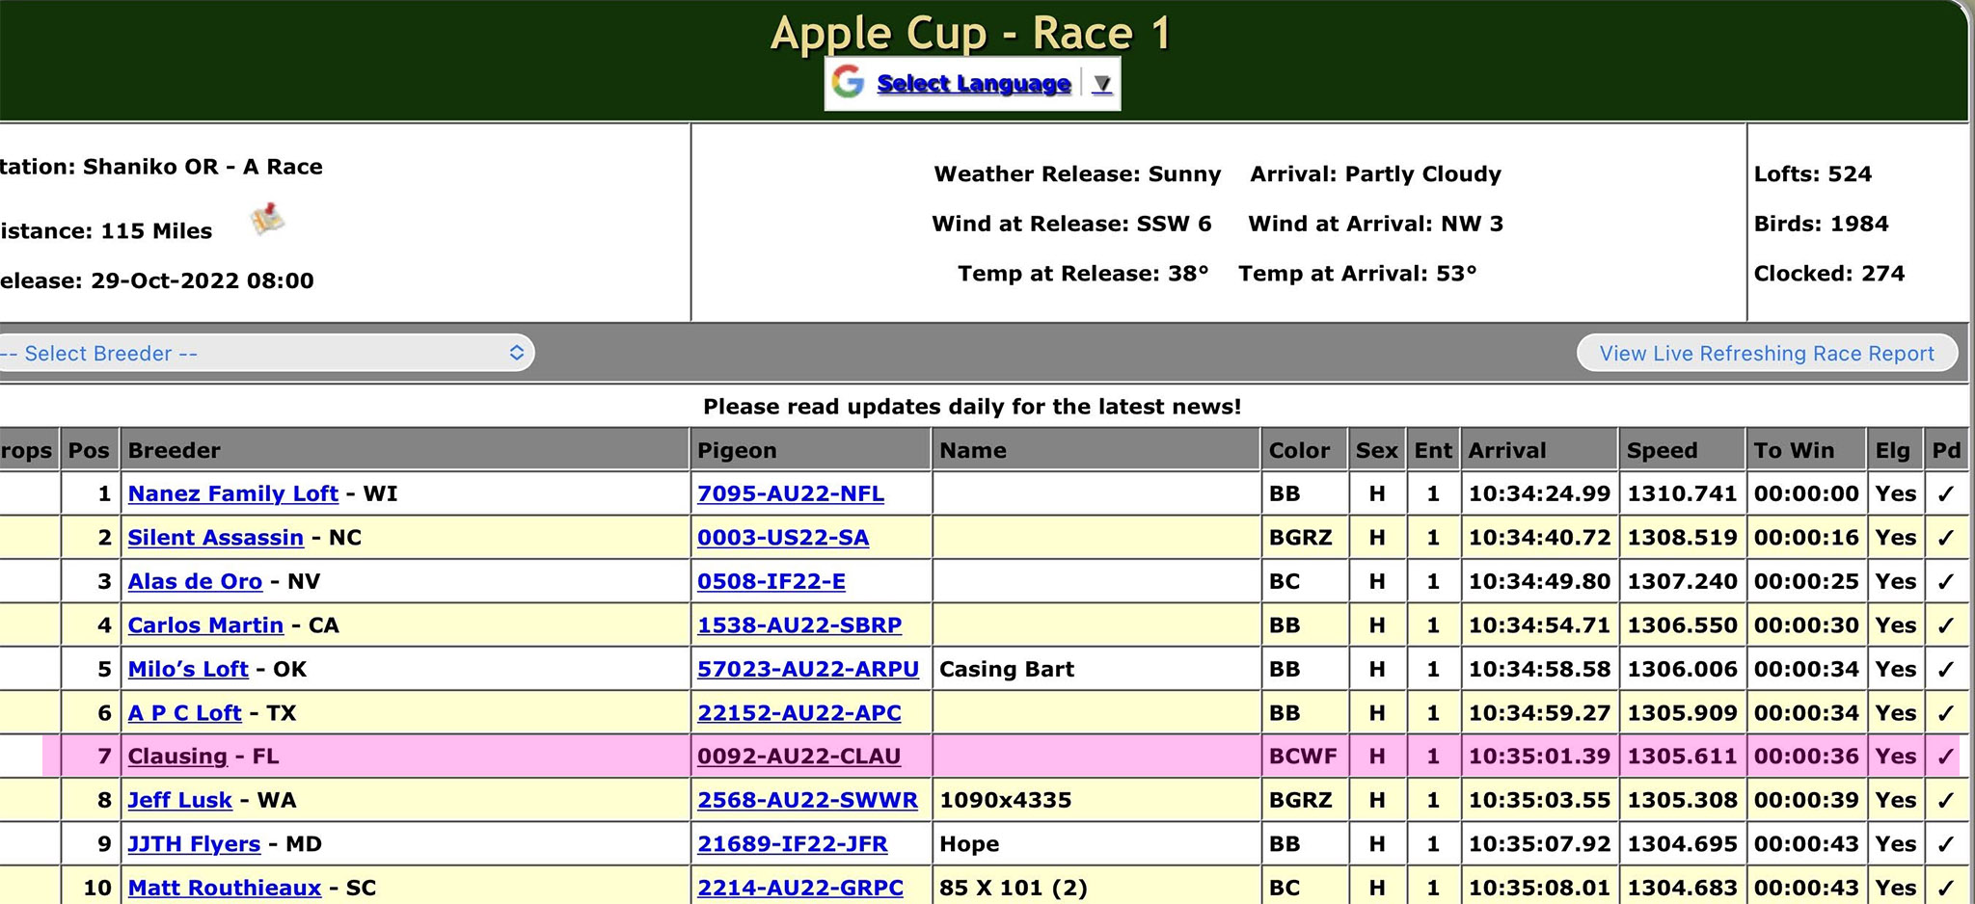
Task: Click the Select Language link
Action: pyautogui.click(x=973, y=84)
